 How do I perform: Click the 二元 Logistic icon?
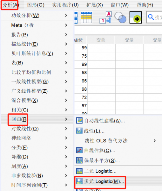click(x=79, y=171)
